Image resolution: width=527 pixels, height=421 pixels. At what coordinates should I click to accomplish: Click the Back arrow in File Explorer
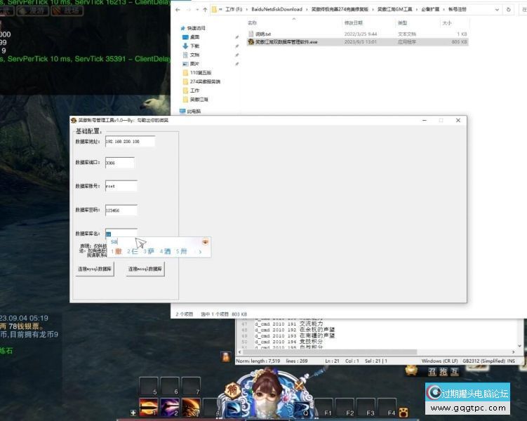(178, 10)
